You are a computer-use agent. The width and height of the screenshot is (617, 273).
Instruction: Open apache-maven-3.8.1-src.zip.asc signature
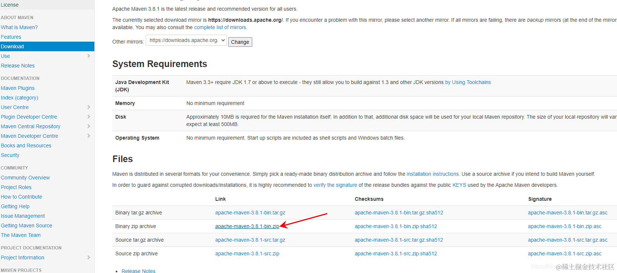pos(565,253)
